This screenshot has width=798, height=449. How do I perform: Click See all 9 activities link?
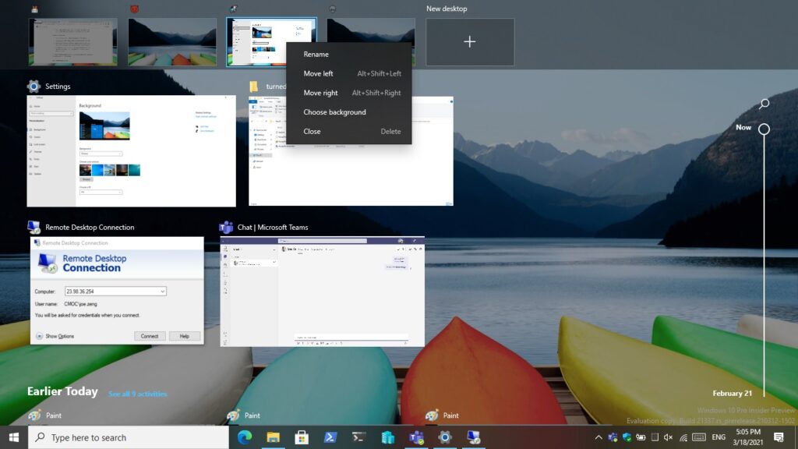click(138, 394)
